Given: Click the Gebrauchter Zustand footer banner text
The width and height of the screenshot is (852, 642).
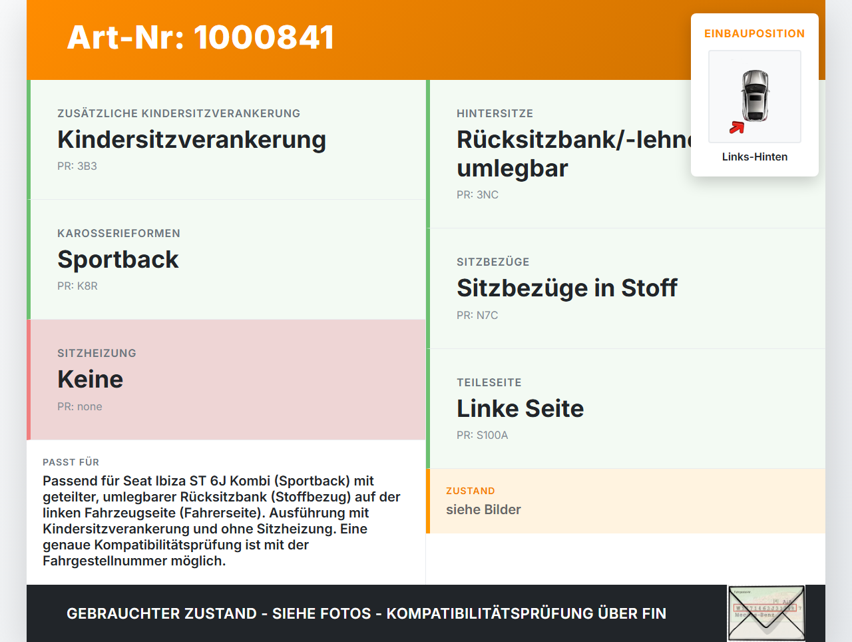Looking at the screenshot, I should coord(366,613).
